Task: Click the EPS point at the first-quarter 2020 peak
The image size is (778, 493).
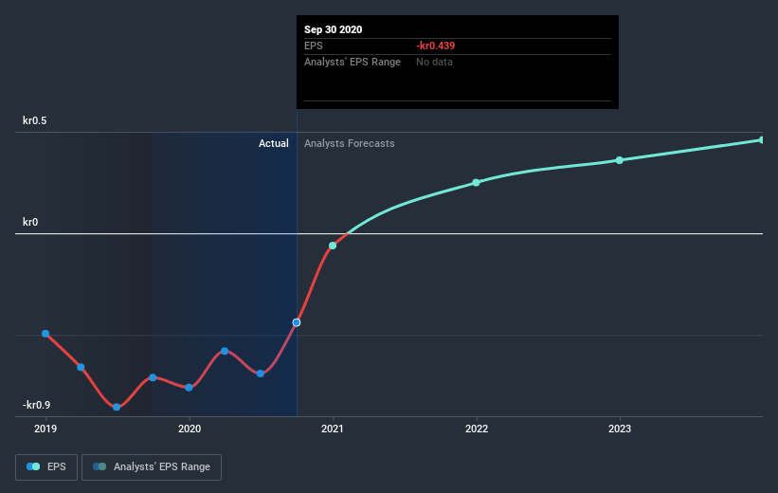Action: (x=225, y=351)
